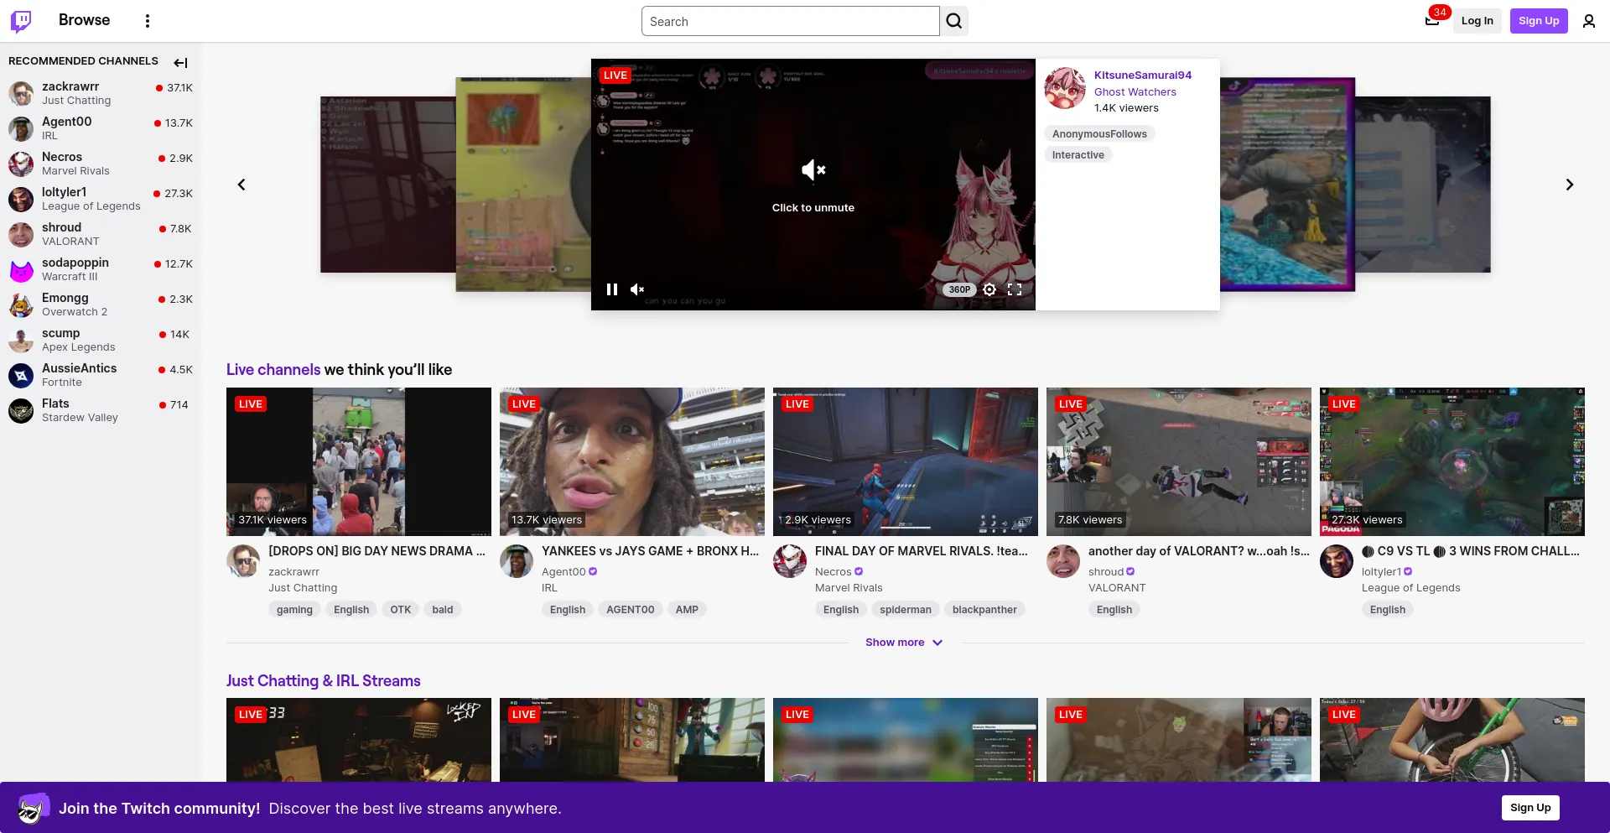Image resolution: width=1610 pixels, height=833 pixels.
Task: Click into the Search field
Action: [x=791, y=21]
